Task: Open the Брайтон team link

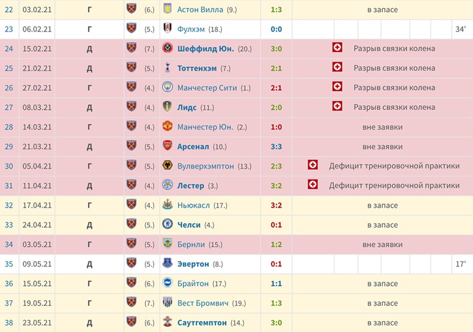Action: click(193, 284)
